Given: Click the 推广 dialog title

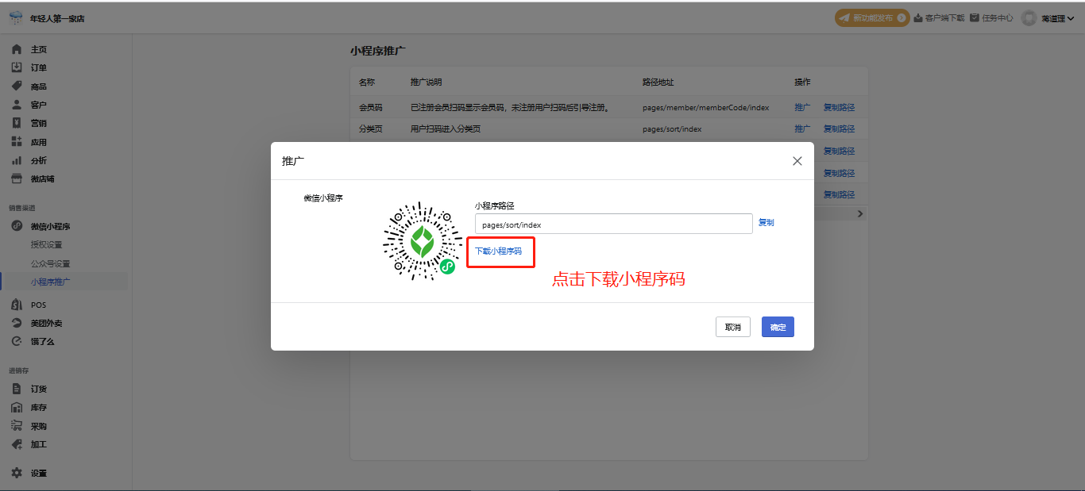Looking at the screenshot, I should tap(293, 161).
